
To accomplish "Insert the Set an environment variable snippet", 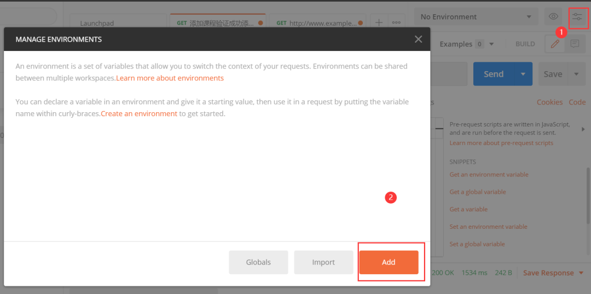I will 489,227.
